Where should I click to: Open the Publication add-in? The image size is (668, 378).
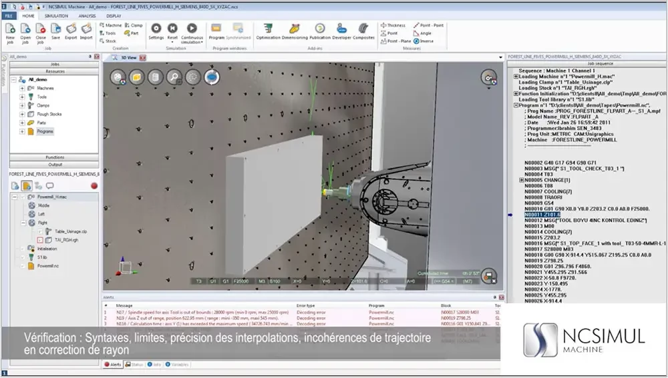(x=320, y=31)
